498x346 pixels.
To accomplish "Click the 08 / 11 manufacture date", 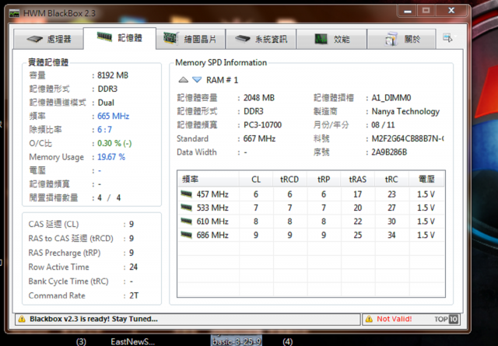I will click(383, 125).
